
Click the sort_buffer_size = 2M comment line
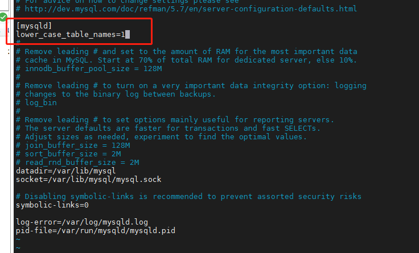point(68,154)
